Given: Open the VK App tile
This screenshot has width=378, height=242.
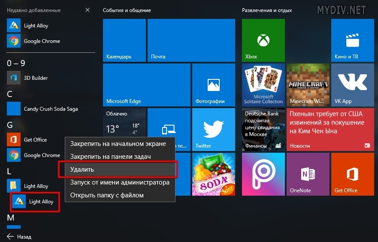Looking at the screenshot, I should tap(352, 85).
